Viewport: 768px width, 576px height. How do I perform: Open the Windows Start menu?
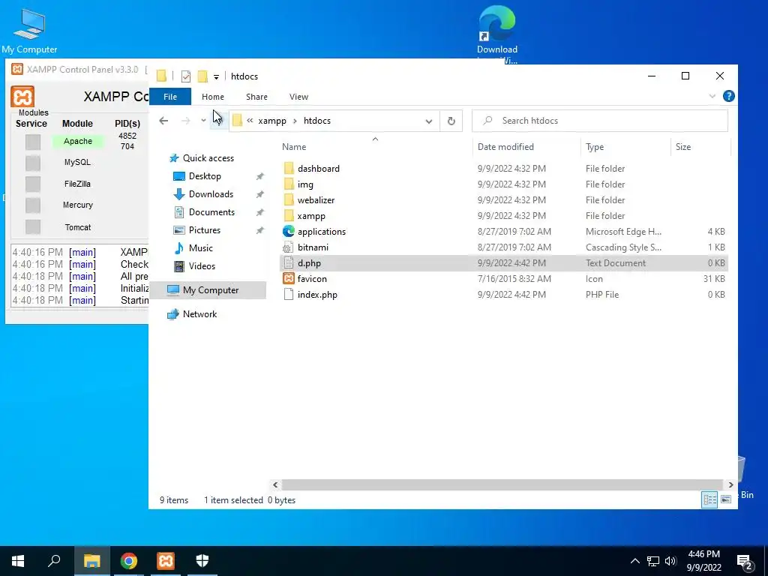coord(18,560)
